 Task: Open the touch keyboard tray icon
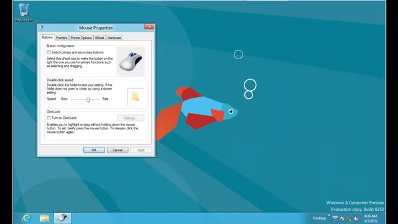click(335, 218)
